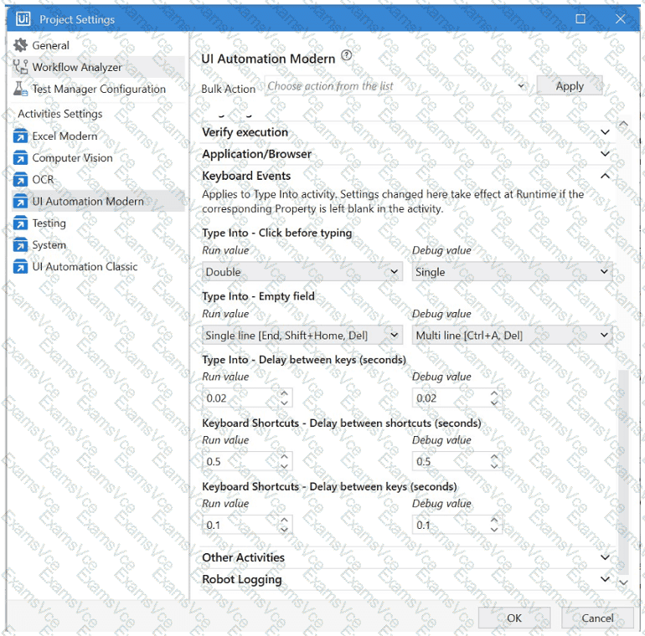Screen dimensions: 645x636
Task: Click the Delay between shortcuts Debug value field
Action: pos(457,461)
